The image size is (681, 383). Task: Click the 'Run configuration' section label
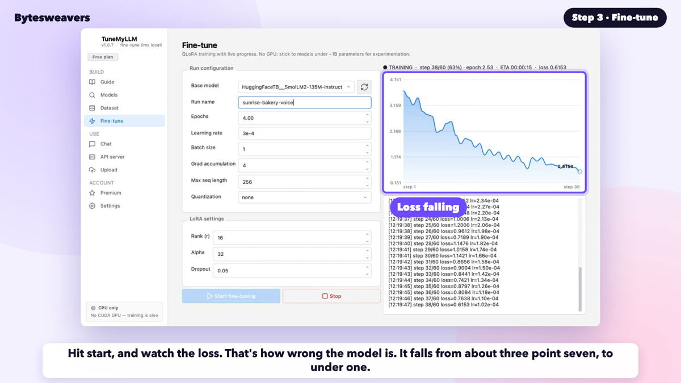(x=211, y=68)
